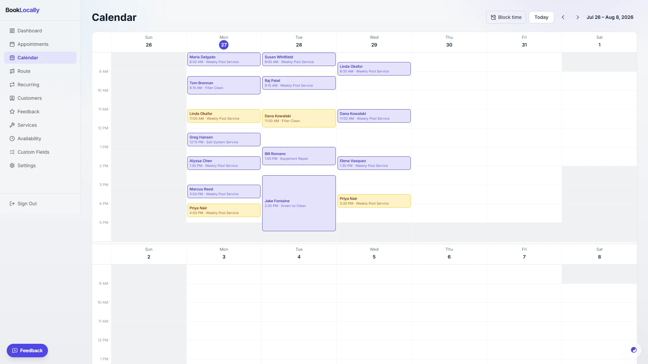Screen dimensions: 648x364
Task: Click the Jul 26 – Aug 8, 2026 range label
Action: tap(610, 17)
